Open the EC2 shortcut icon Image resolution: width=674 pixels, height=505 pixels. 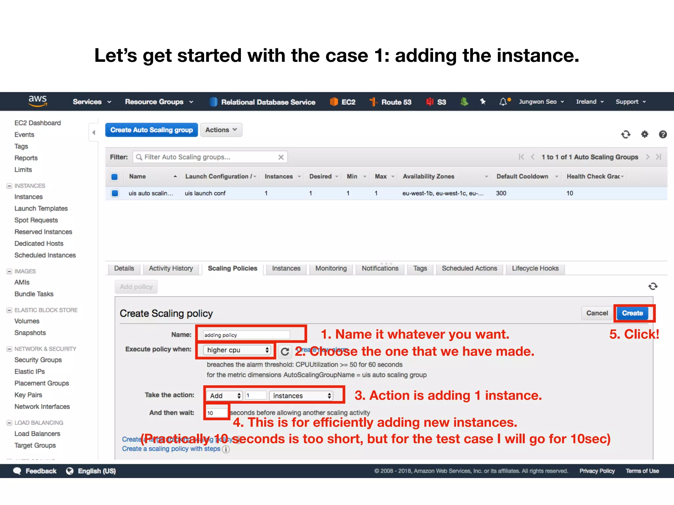tap(334, 102)
